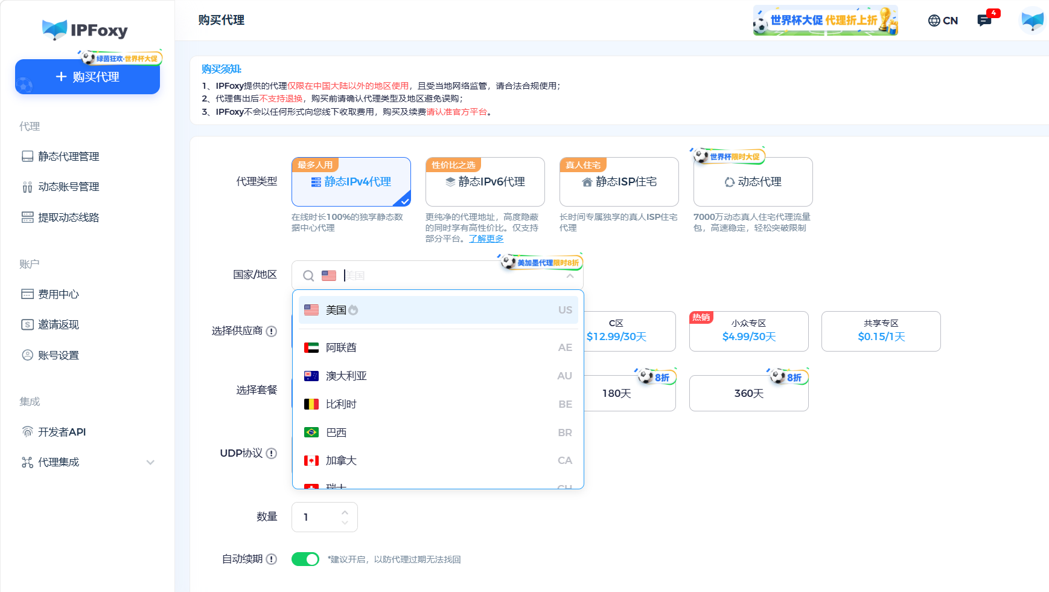
Task: Click the 开发者API fingerprint icon
Action: pyautogui.click(x=27, y=432)
